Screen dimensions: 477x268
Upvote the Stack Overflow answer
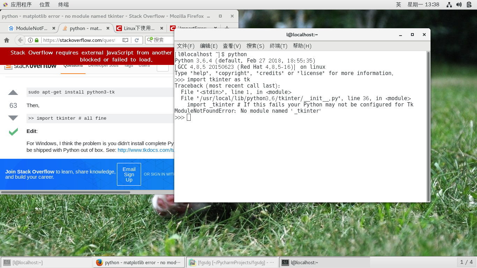pyautogui.click(x=13, y=92)
